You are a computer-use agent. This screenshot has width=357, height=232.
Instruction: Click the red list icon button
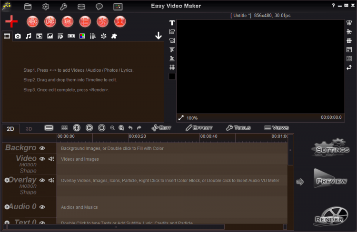85,21
